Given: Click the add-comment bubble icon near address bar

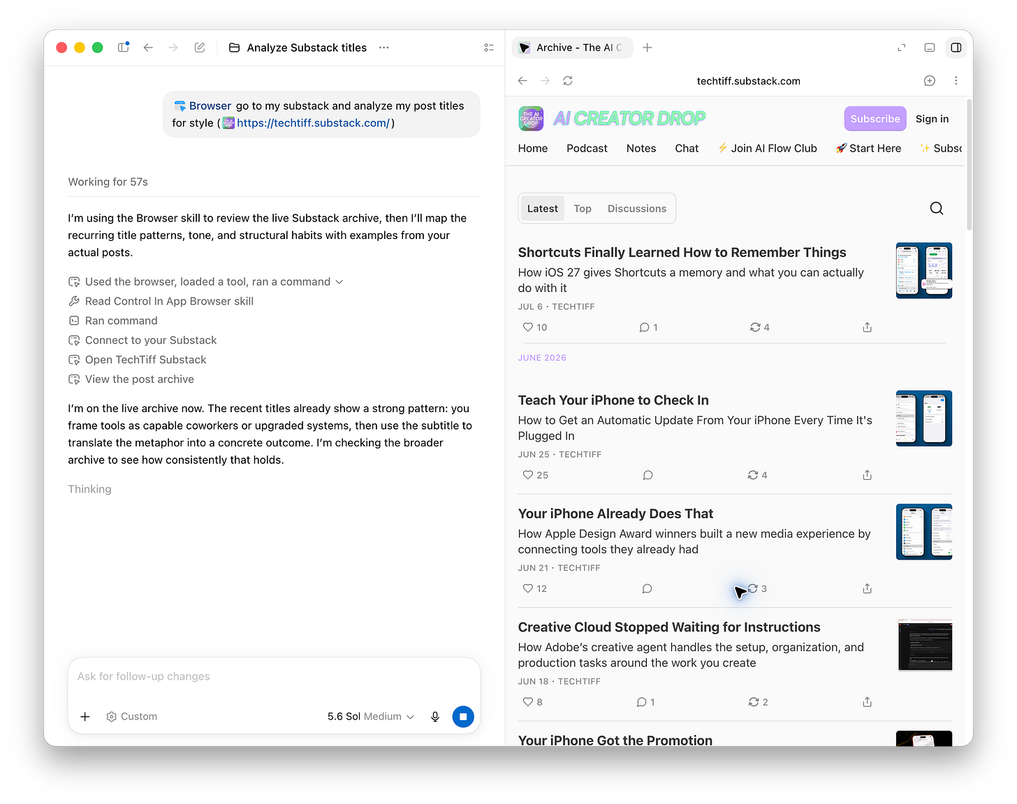Looking at the screenshot, I should [930, 81].
